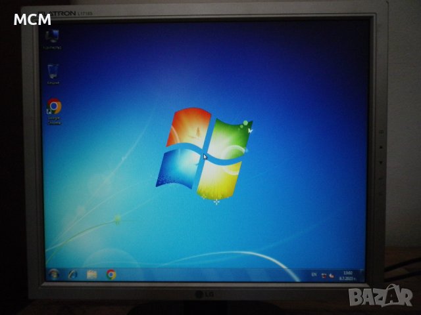
Task: Launch Chrome from the taskbar pin
Action: (x=111, y=274)
